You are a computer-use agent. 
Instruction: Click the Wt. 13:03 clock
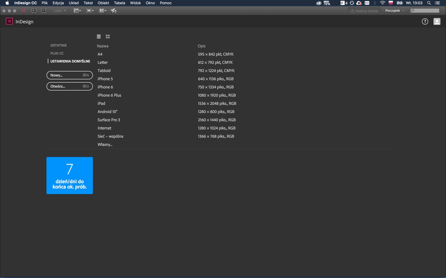point(414,3)
